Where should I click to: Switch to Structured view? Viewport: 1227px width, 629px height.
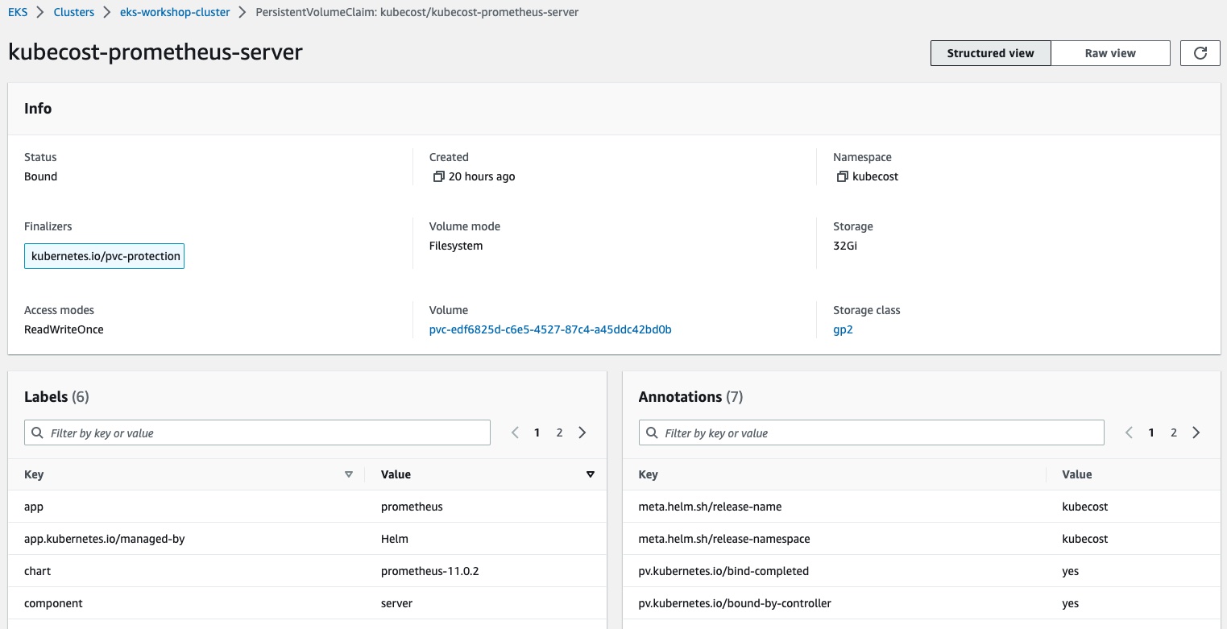(x=990, y=53)
